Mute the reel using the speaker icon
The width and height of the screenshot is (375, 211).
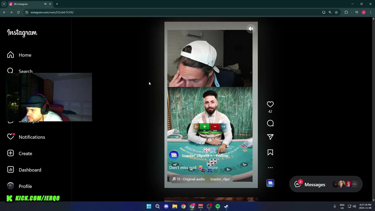pos(251,29)
